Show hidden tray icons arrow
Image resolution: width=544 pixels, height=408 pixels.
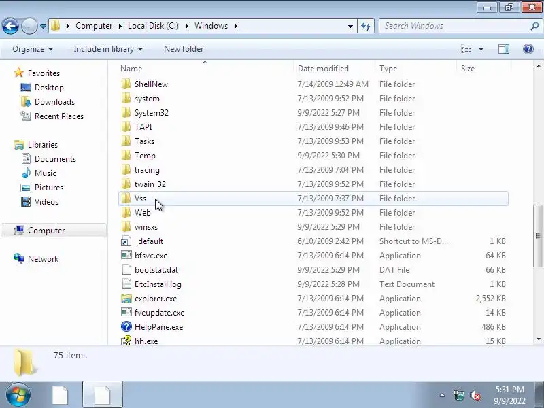point(443,395)
